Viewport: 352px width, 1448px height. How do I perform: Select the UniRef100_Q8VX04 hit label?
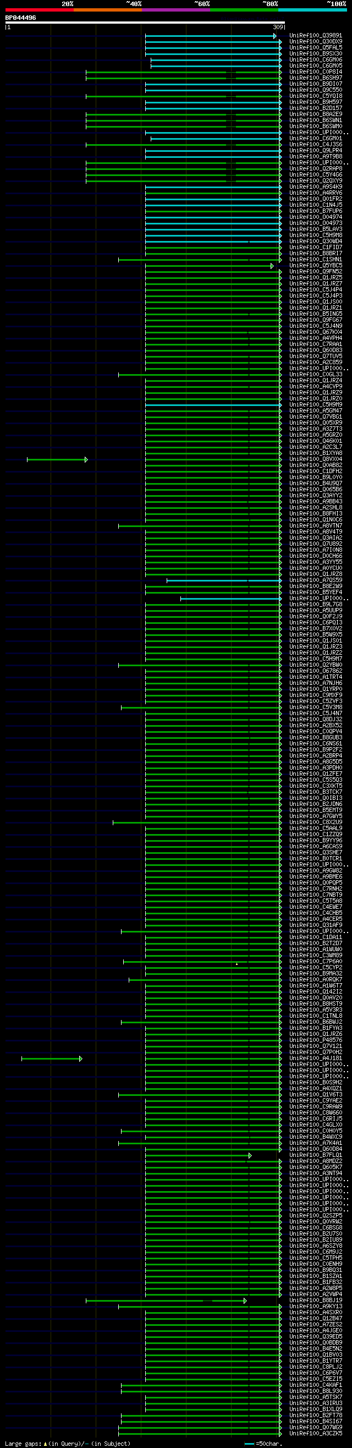[x=316, y=459]
